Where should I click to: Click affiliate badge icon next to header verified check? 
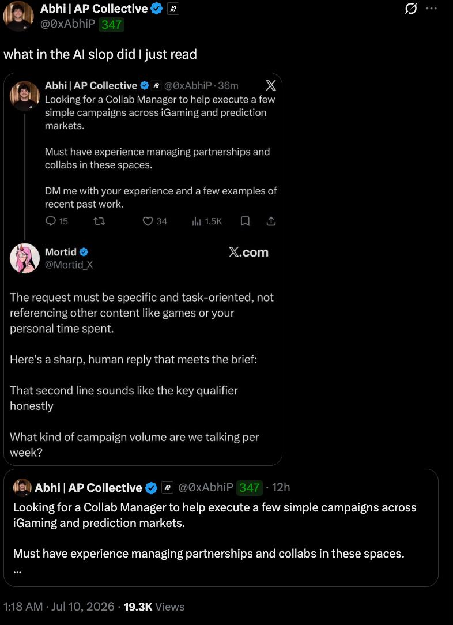[x=173, y=9]
